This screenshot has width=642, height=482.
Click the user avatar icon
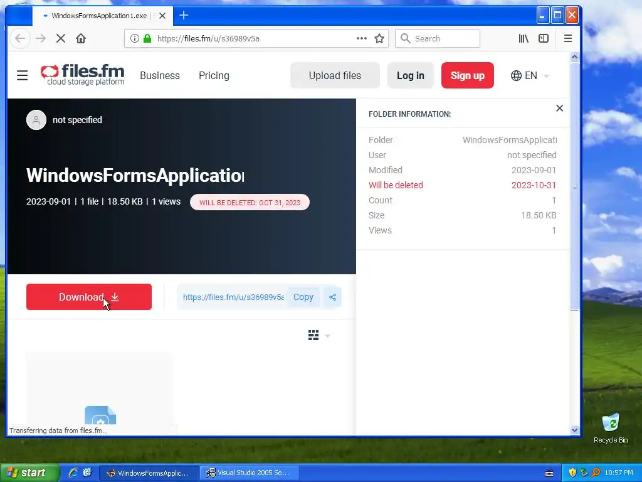pyautogui.click(x=36, y=120)
